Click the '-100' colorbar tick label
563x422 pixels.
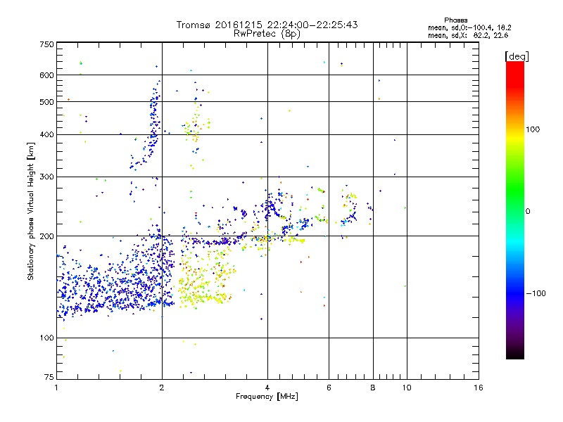pyautogui.click(x=536, y=293)
